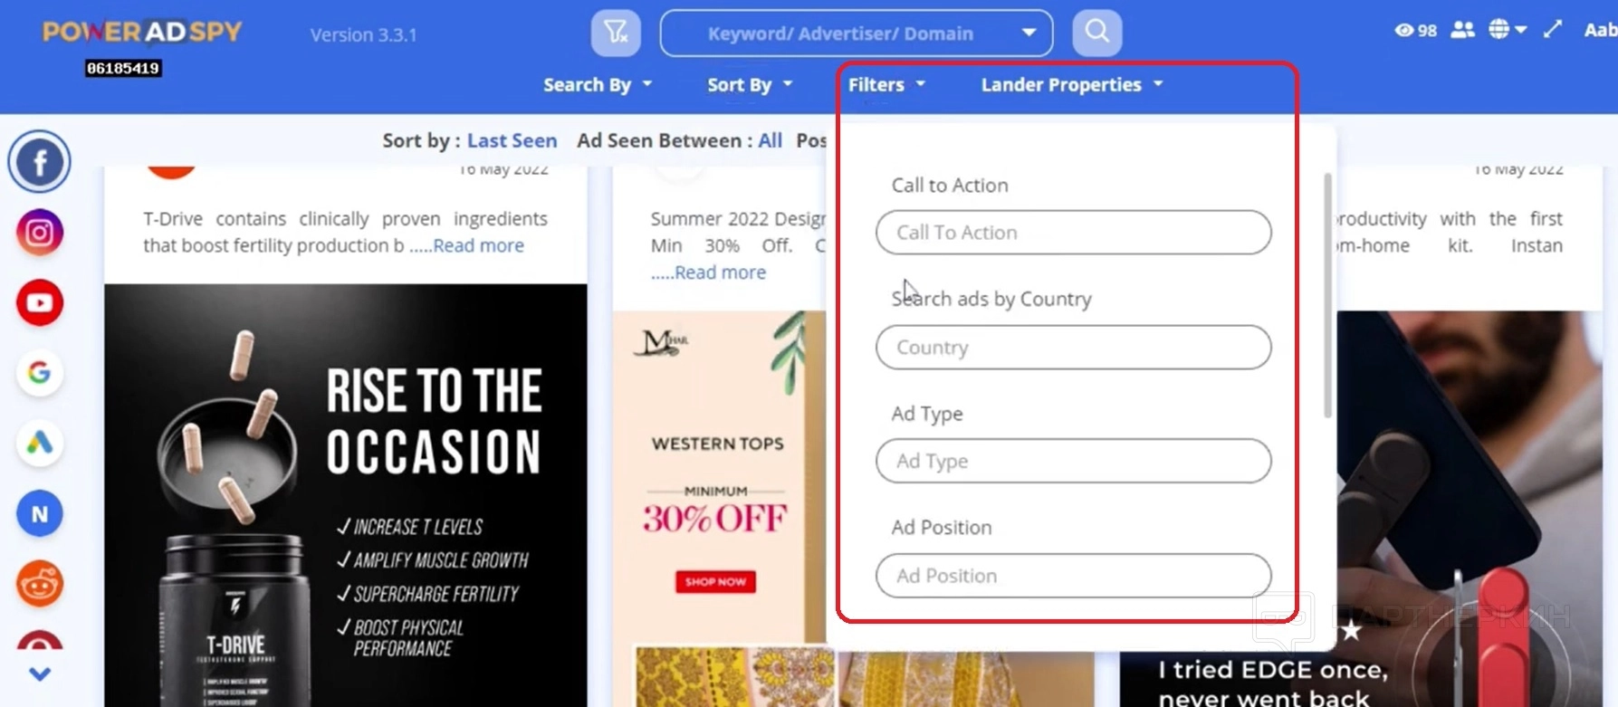Select the Facebook ads platform icon
This screenshot has height=707, width=1618.
39,162
